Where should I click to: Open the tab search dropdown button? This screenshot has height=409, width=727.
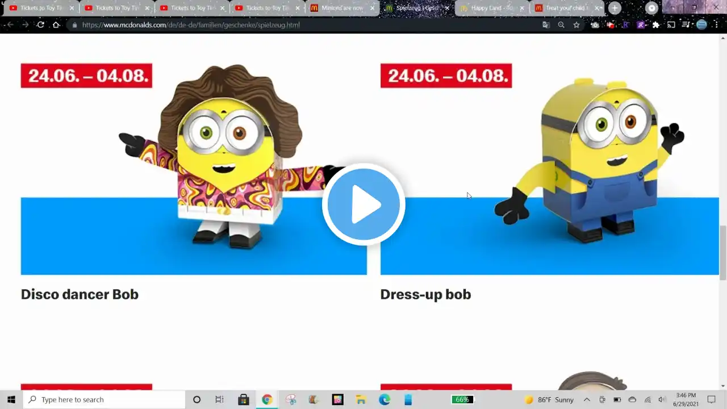point(652,8)
